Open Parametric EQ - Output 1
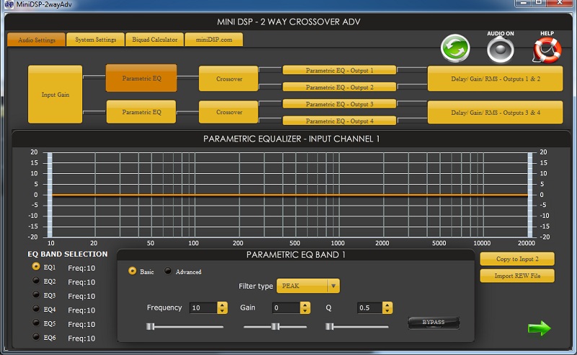This screenshot has height=355, width=577. click(339, 70)
